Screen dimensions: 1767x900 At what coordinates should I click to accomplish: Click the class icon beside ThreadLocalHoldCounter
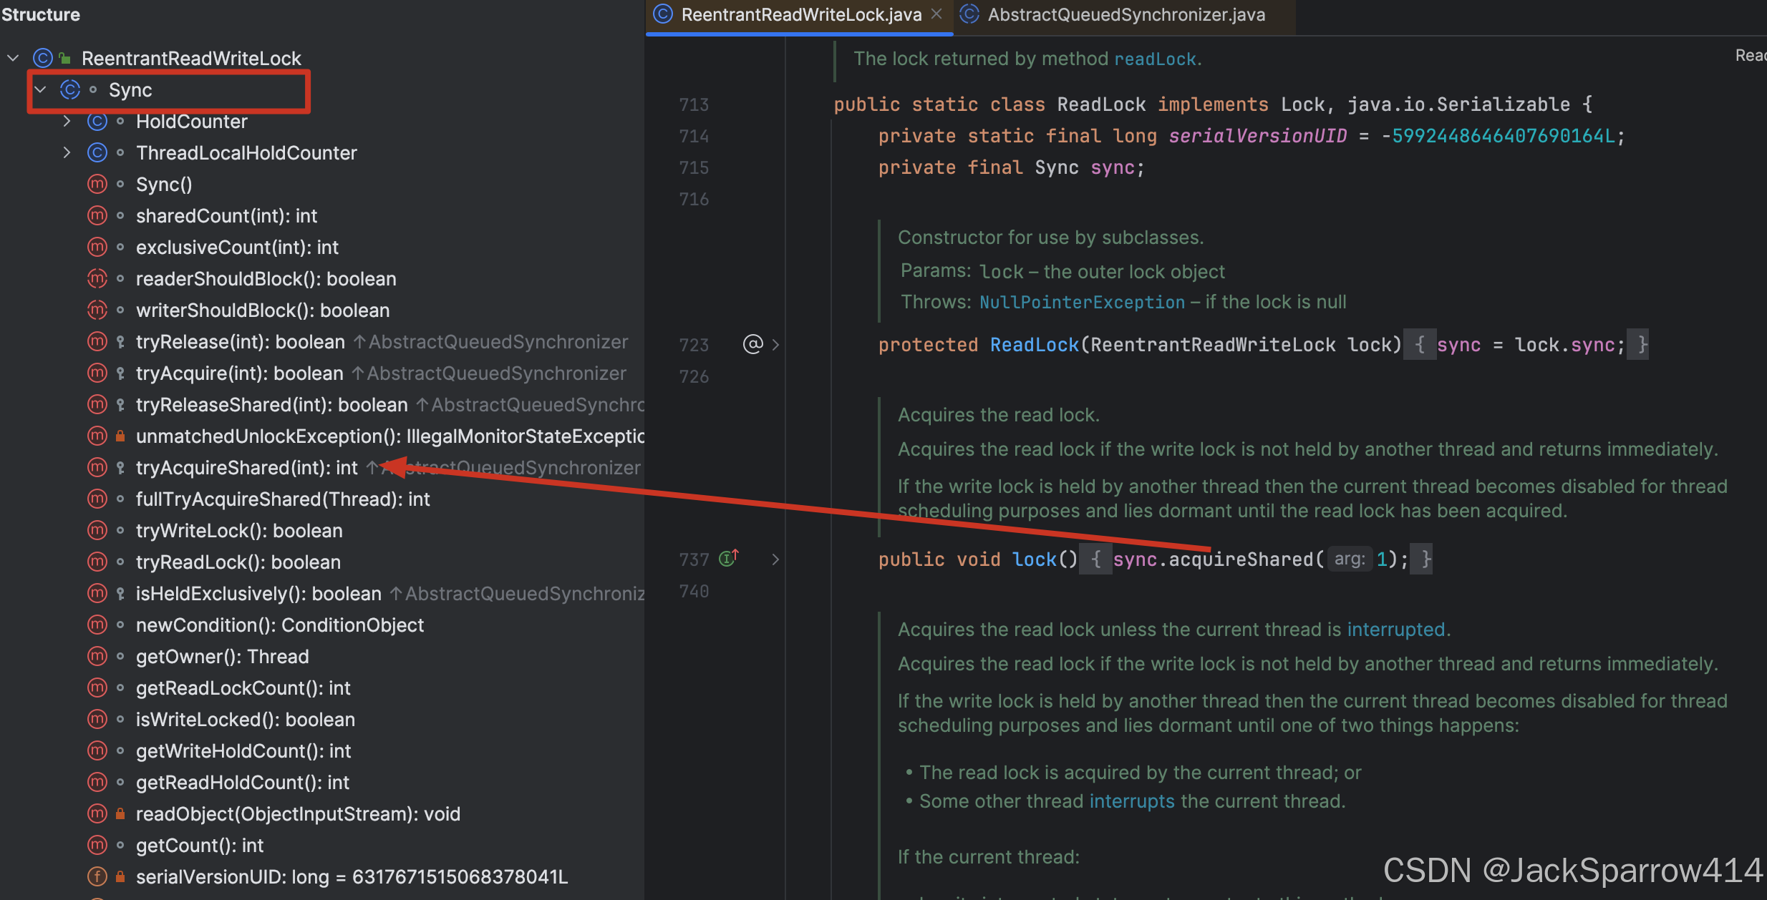pos(97,152)
